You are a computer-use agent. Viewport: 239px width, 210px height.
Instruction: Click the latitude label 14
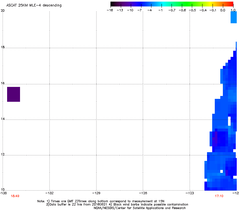pyautogui.click(x=3, y=119)
